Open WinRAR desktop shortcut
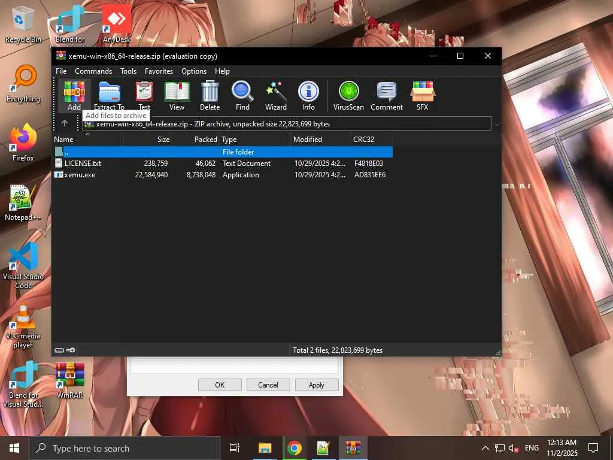 point(69,381)
